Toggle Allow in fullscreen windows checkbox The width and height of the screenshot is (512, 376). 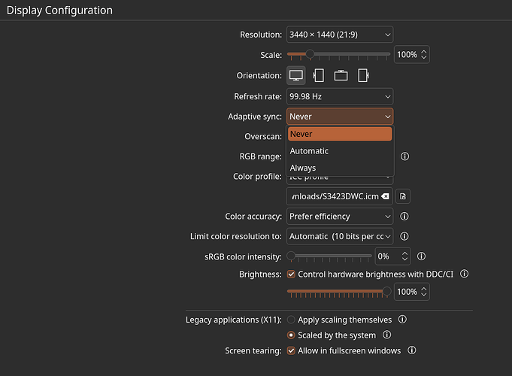point(291,350)
